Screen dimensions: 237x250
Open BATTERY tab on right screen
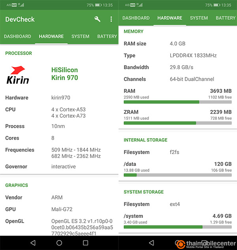pyautogui.click(x=226, y=18)
